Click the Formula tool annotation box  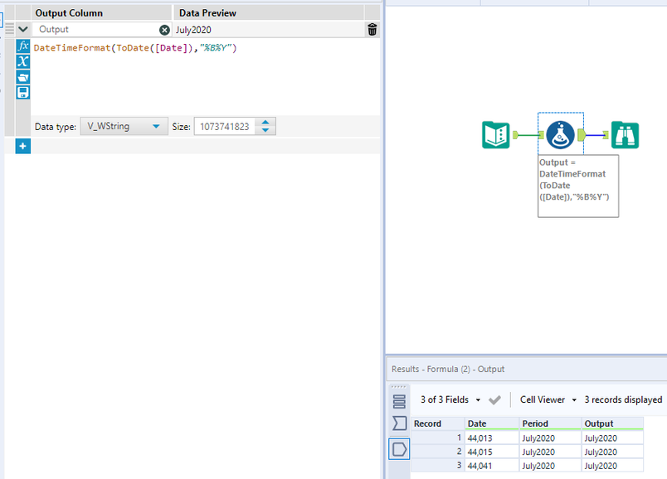coord(578,186)
